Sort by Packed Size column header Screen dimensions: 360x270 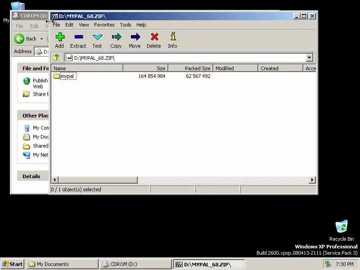coord(191,68)
